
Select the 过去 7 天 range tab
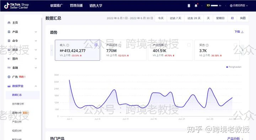pyautogui.click(x=176, y=18)
